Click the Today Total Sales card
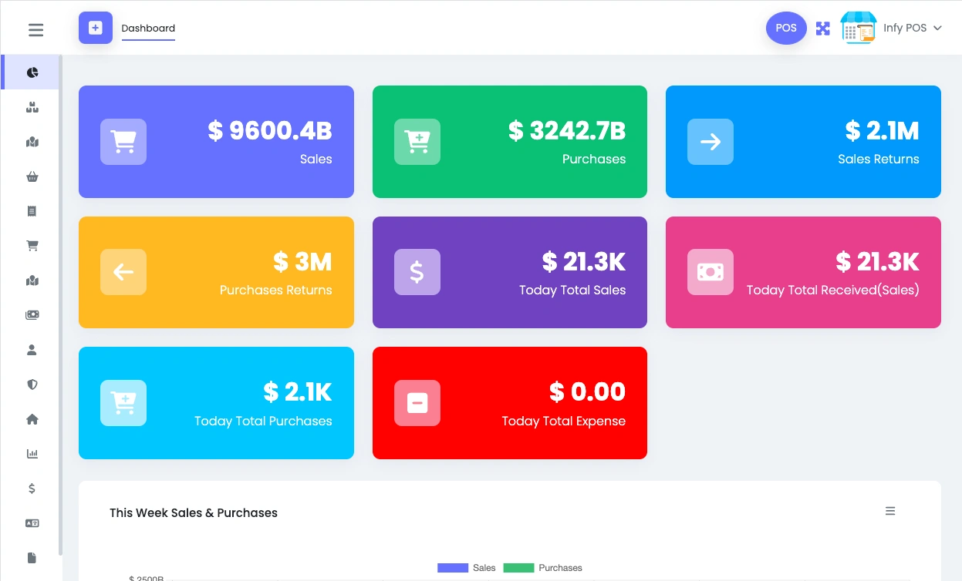 point(509,272)
